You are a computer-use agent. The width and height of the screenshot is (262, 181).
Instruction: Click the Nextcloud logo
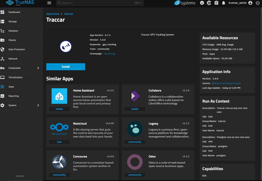point(59,129)
